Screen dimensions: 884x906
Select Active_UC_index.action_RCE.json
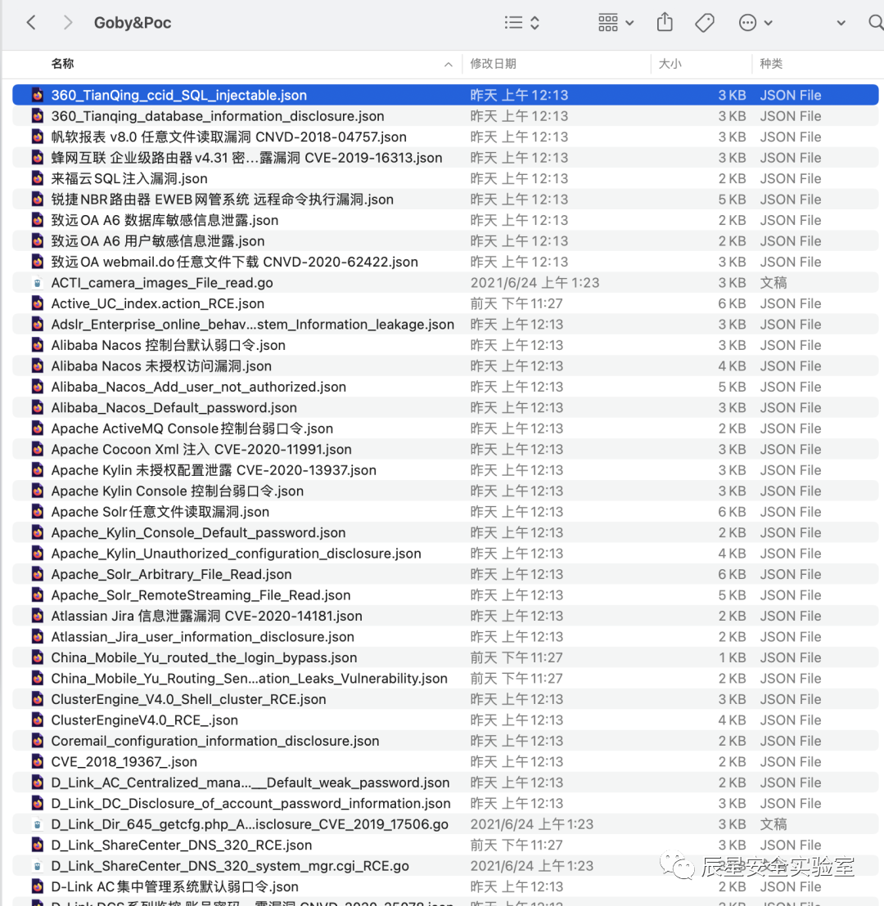pyautogui.click(x=445, y=303)
